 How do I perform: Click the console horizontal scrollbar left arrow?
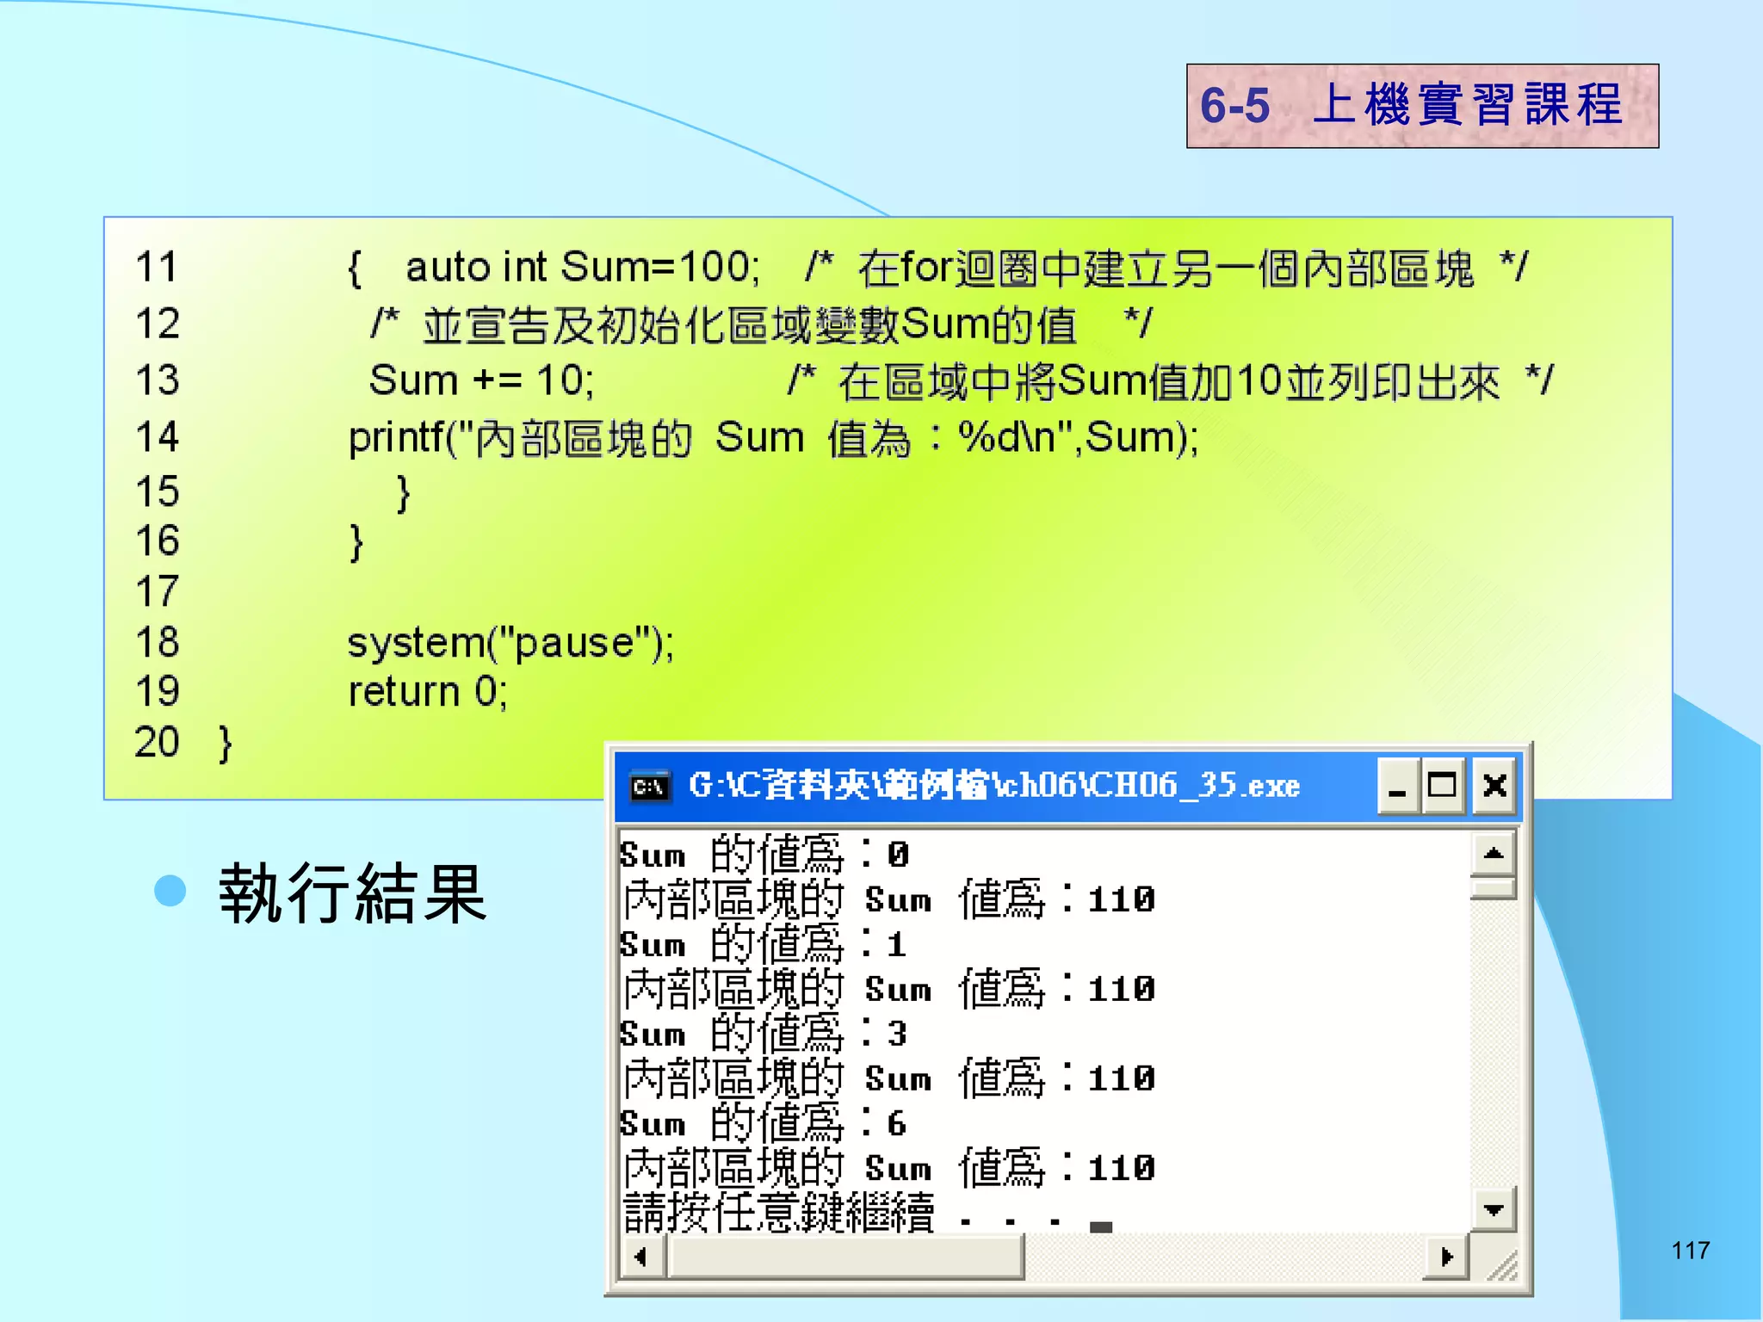point(641,1257)
